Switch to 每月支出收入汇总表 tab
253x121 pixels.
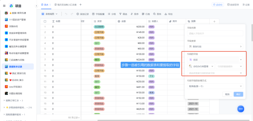click(65, 5)
